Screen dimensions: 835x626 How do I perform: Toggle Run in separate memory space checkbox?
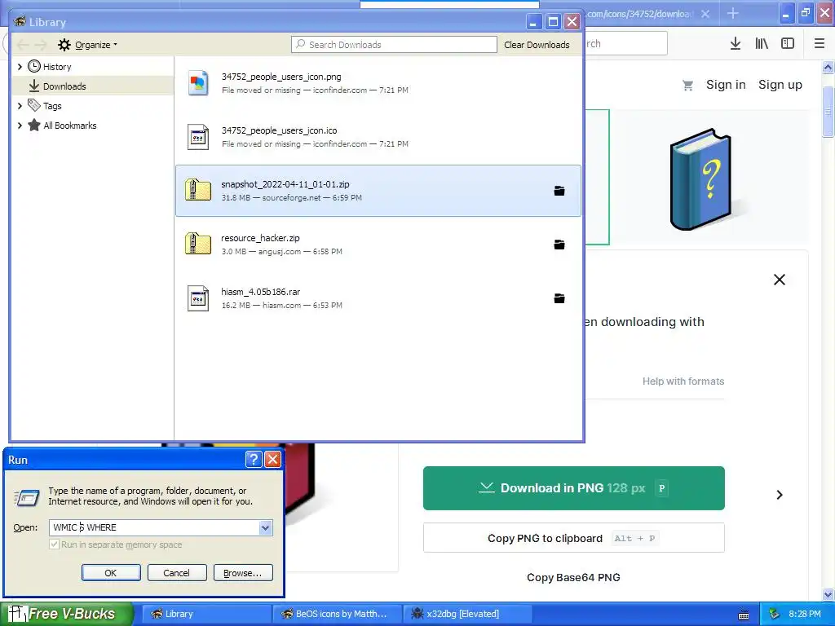pyautogui.click(x=54, y=544)
